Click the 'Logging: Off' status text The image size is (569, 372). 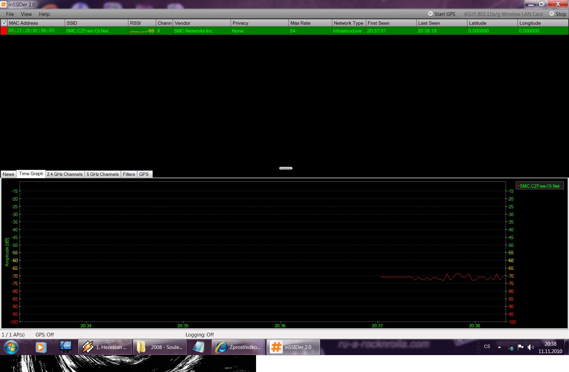tap(199, 334)
